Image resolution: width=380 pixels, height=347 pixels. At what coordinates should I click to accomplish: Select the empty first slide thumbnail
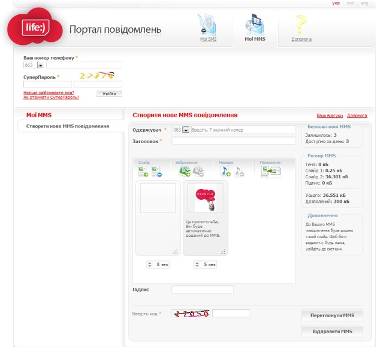pyautogui.click(x=158, y=197)
